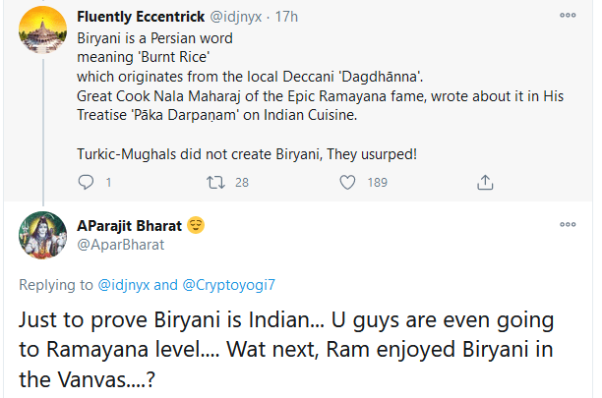View the 1 reply count
The height and width of the screenshot is (398, 602).
tap(107, 182)
